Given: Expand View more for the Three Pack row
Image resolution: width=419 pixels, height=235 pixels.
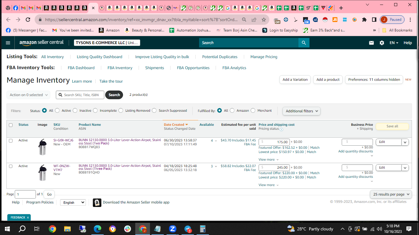Looking at the screenshot, I should pyautogui.click(x=269, y=185).
